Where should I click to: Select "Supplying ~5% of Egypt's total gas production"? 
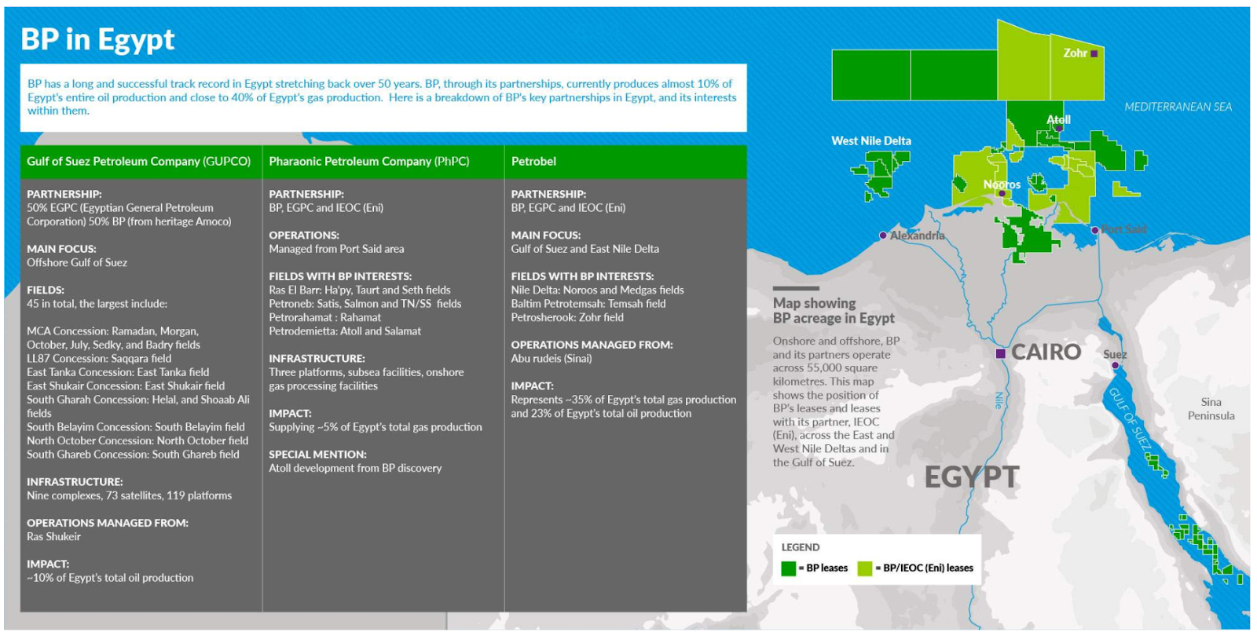click(x=376, y=427)
